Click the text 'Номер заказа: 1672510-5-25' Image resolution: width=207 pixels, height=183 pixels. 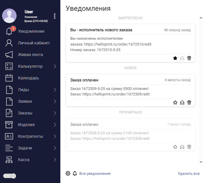95,50
